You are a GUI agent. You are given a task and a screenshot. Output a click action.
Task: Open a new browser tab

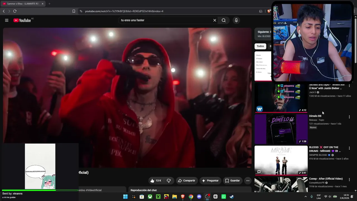coord(49,4)
